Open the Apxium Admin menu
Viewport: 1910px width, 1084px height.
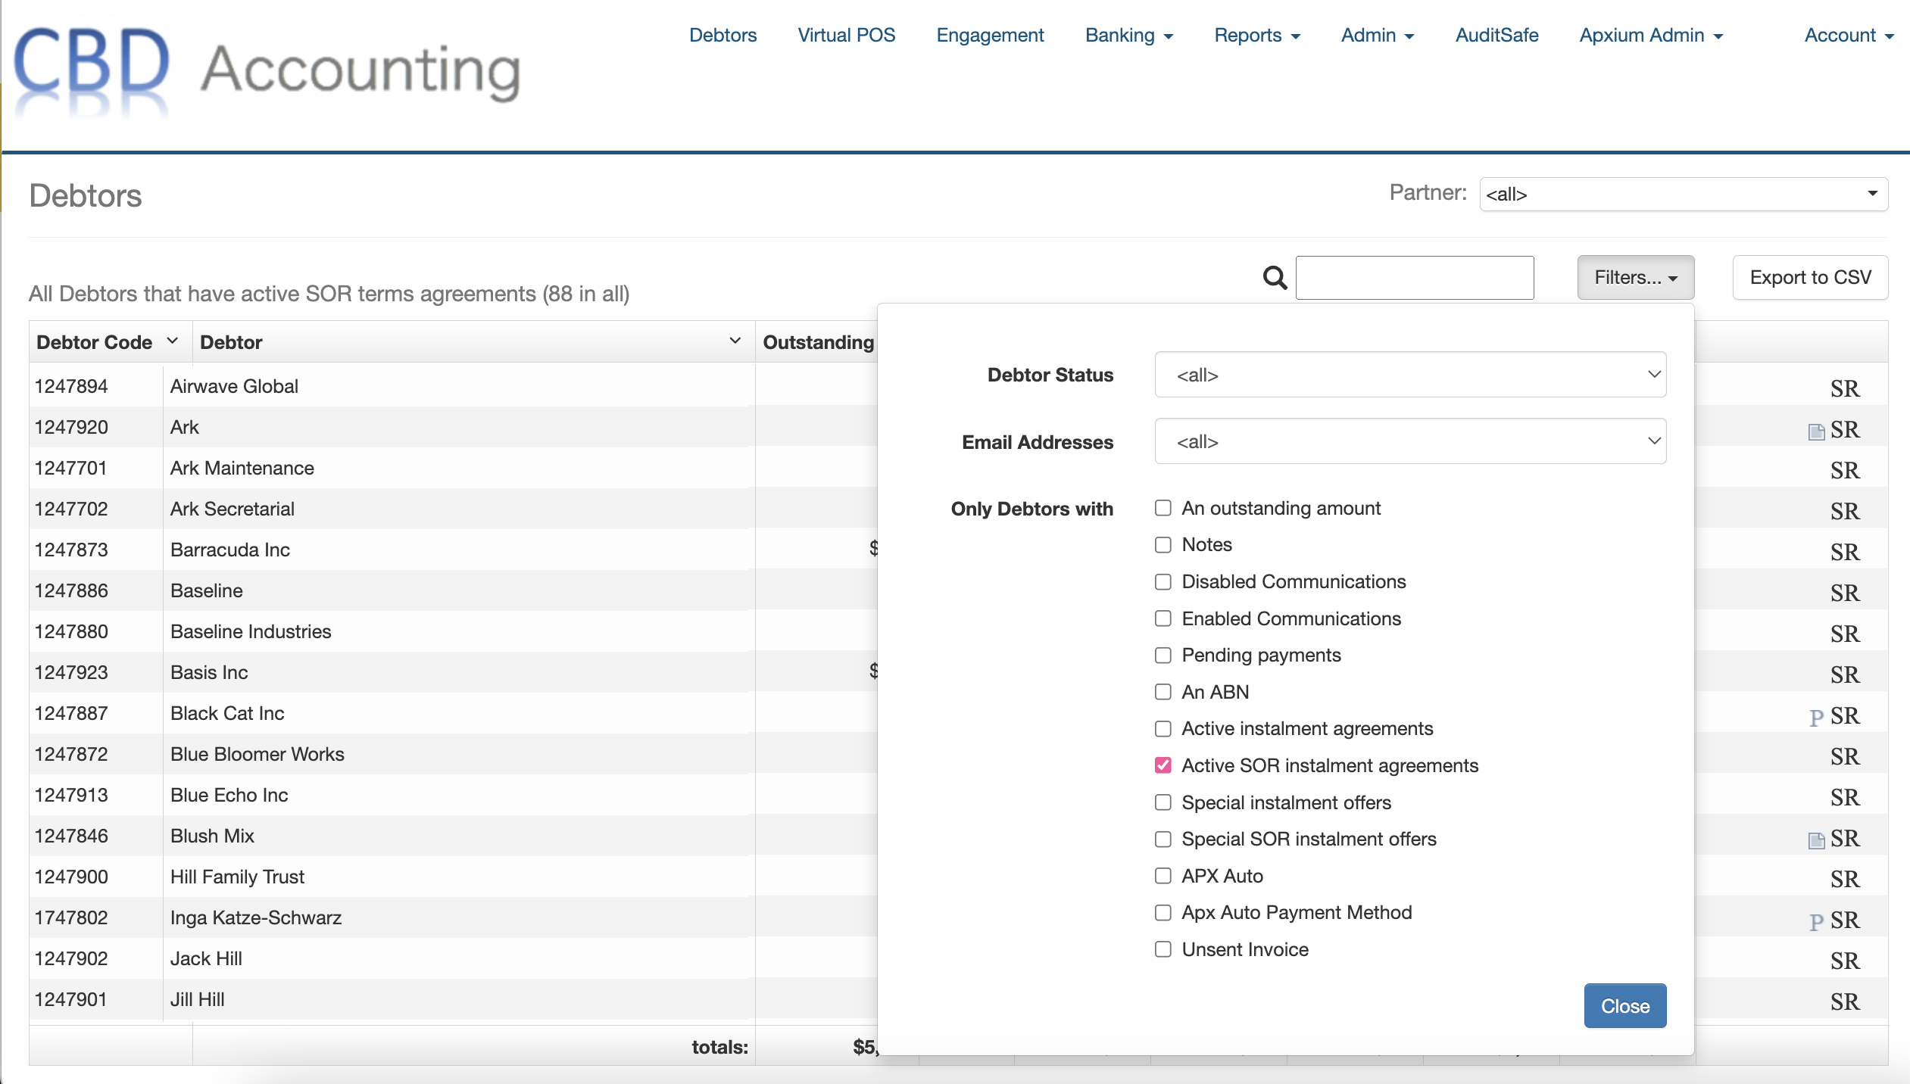tap(1651, 36)
